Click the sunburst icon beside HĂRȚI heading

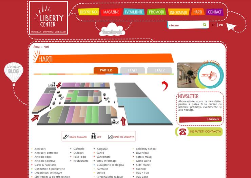[37, 57]
